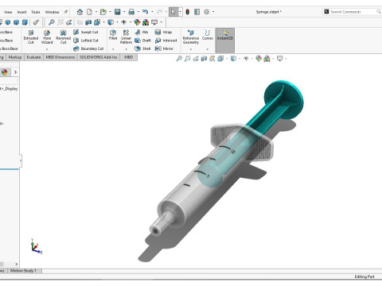Expand the Options gear dropdown arrow
Viewport: 382px width, 286px height.
tap(213, 12)
